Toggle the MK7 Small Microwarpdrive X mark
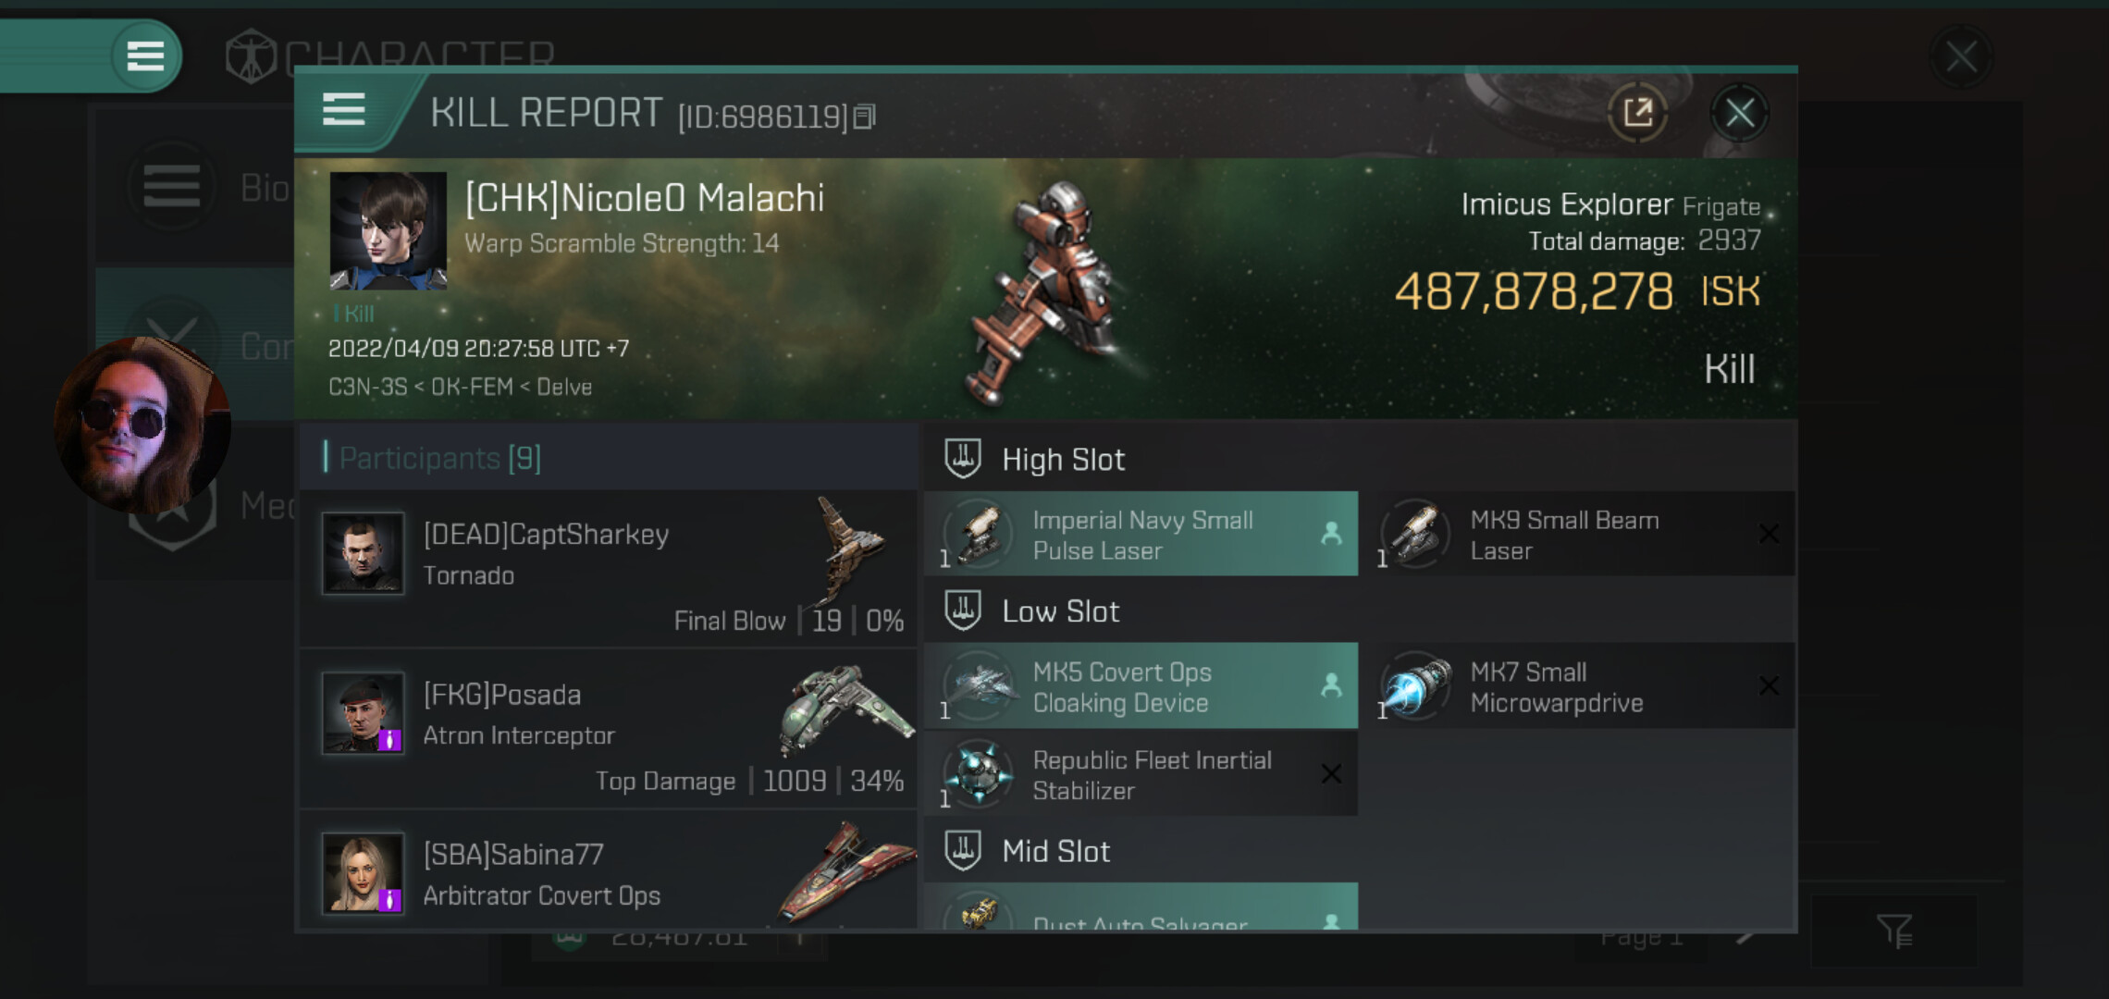Screen dimensions: 2109x999 [1769, 685]
